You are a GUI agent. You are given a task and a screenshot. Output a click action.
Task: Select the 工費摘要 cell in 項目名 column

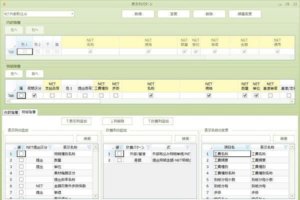[x=232, y=160]
